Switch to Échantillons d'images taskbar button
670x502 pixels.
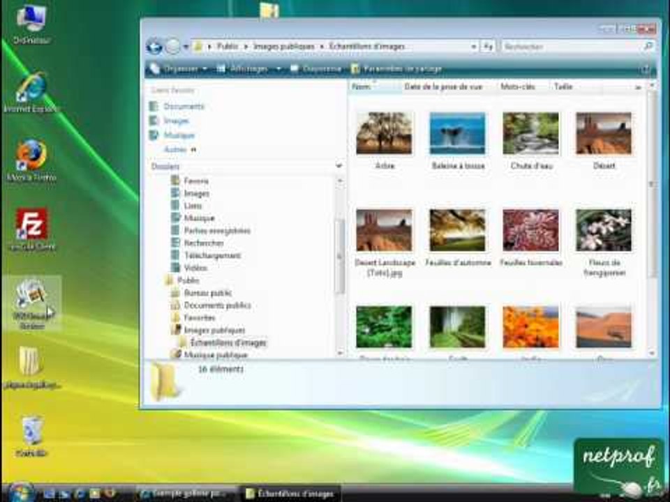tap(290, 494)
